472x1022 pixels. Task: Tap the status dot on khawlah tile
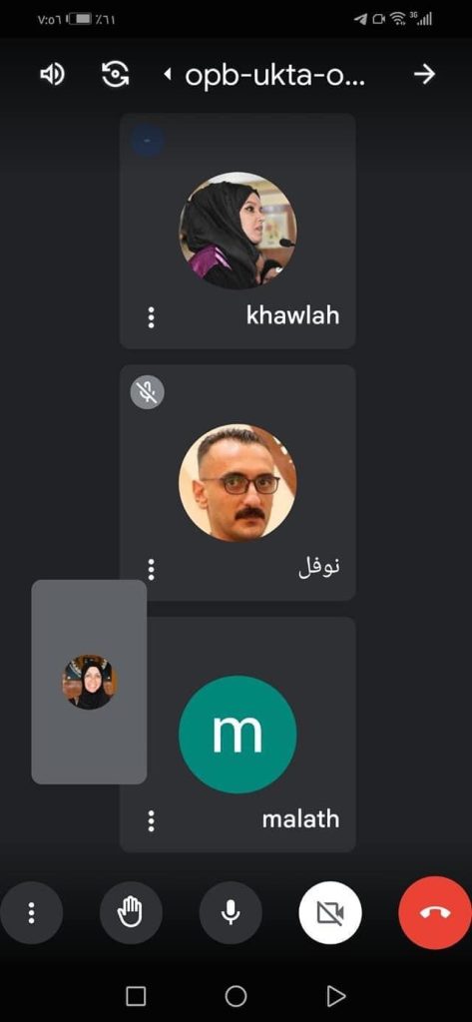[148, 140]
